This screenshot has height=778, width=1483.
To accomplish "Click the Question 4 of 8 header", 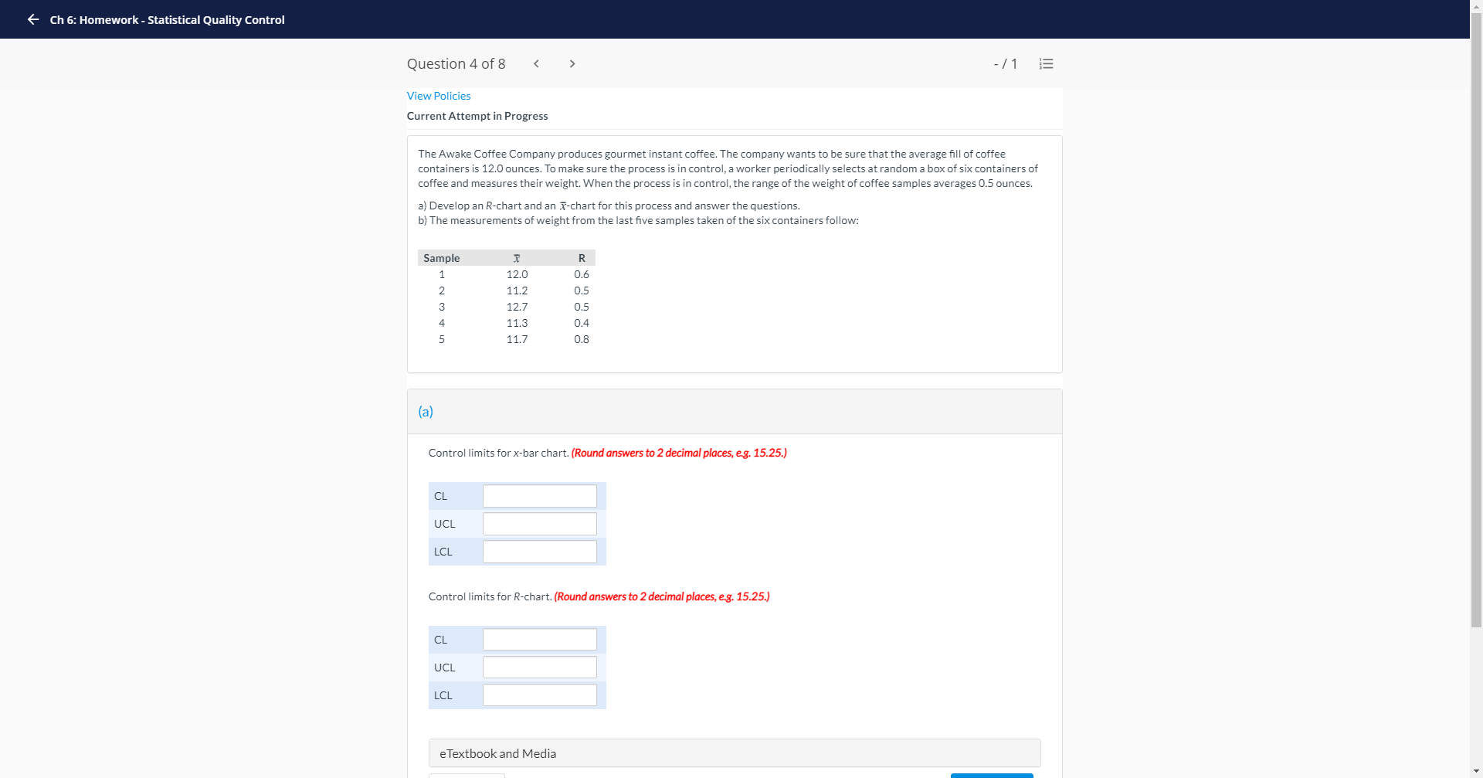I will click(456, 63).
